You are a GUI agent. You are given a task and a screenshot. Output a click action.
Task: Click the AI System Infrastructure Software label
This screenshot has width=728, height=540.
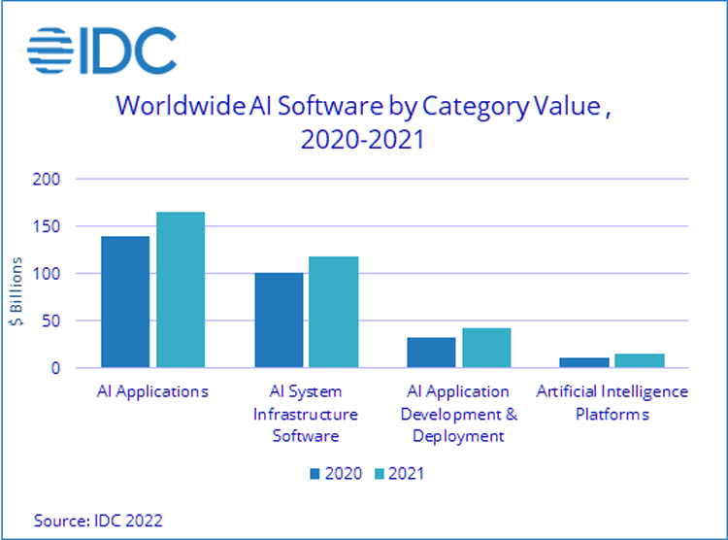(306, 414)
